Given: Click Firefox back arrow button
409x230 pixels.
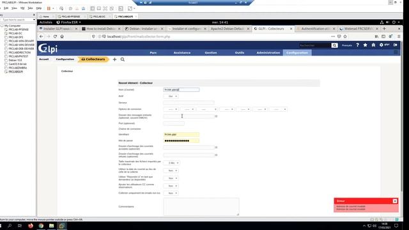Looking at the screenshot, I should [x=42, y=36].
